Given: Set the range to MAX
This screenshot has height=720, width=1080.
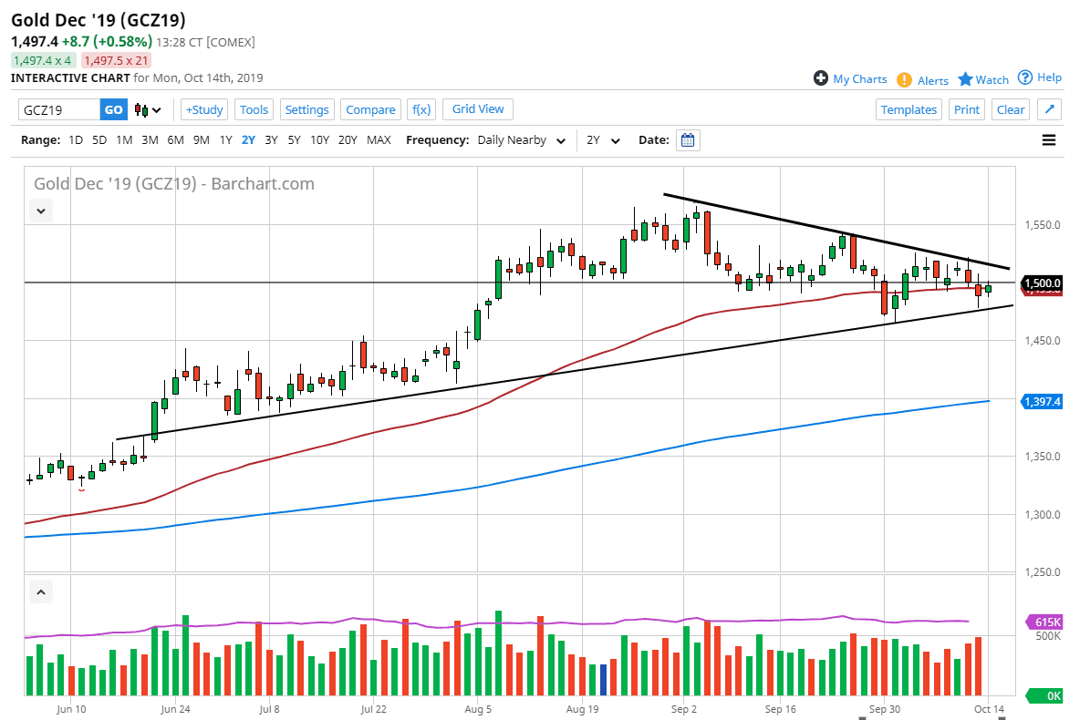Looking at the screenshot, I should [x=379, y=140].
